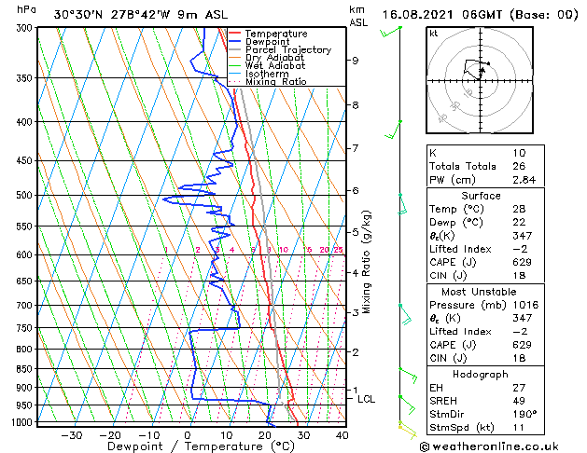587x453 pixels.
Task: Click the storm motion arrow in hodograph
Action: (482, 72)
